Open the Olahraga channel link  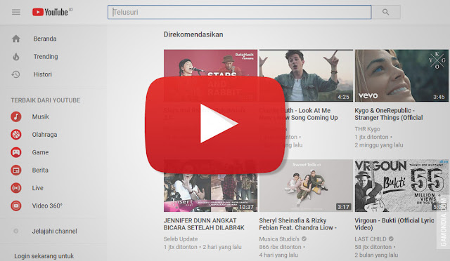[x=44, y=135]
